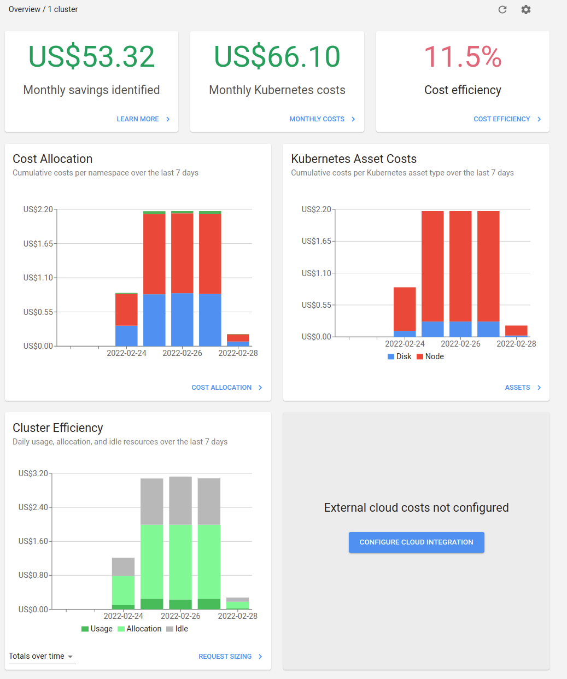Click 'External cloud costs not configured' text
The width and height of the screenshot is (567, 679).
click(417, 508)
